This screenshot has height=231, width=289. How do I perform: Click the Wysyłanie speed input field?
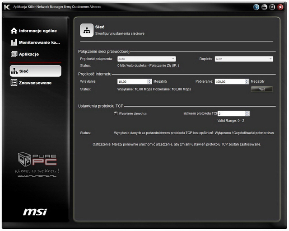tap(132, 81)
